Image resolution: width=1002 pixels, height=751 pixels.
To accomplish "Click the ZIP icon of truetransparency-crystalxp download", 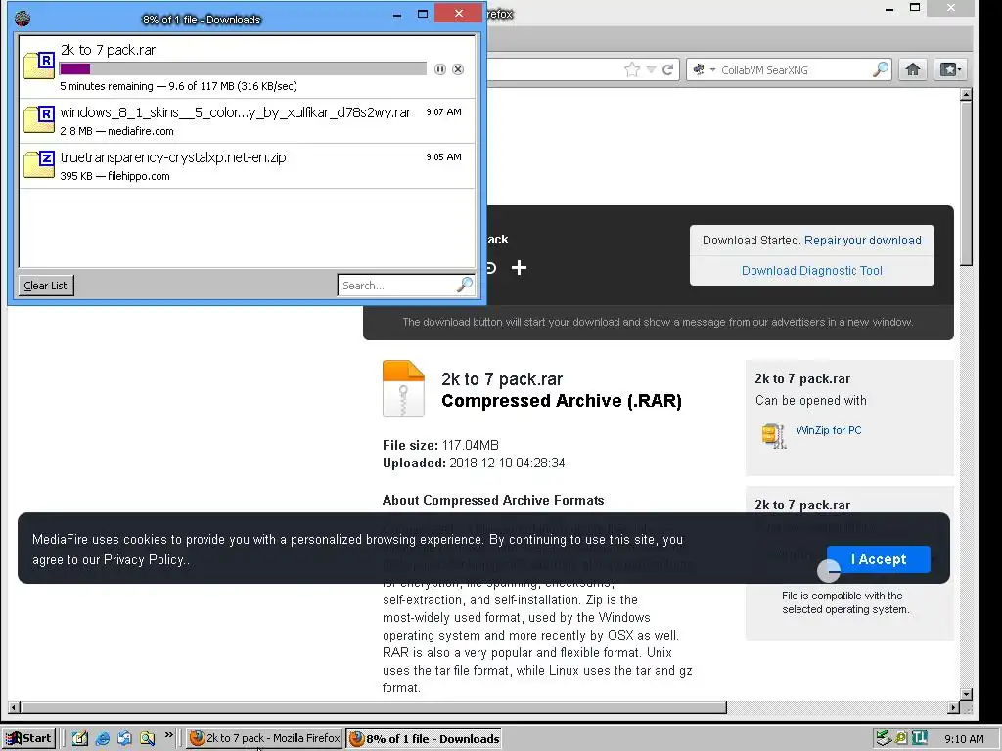I will coord(39,164).
